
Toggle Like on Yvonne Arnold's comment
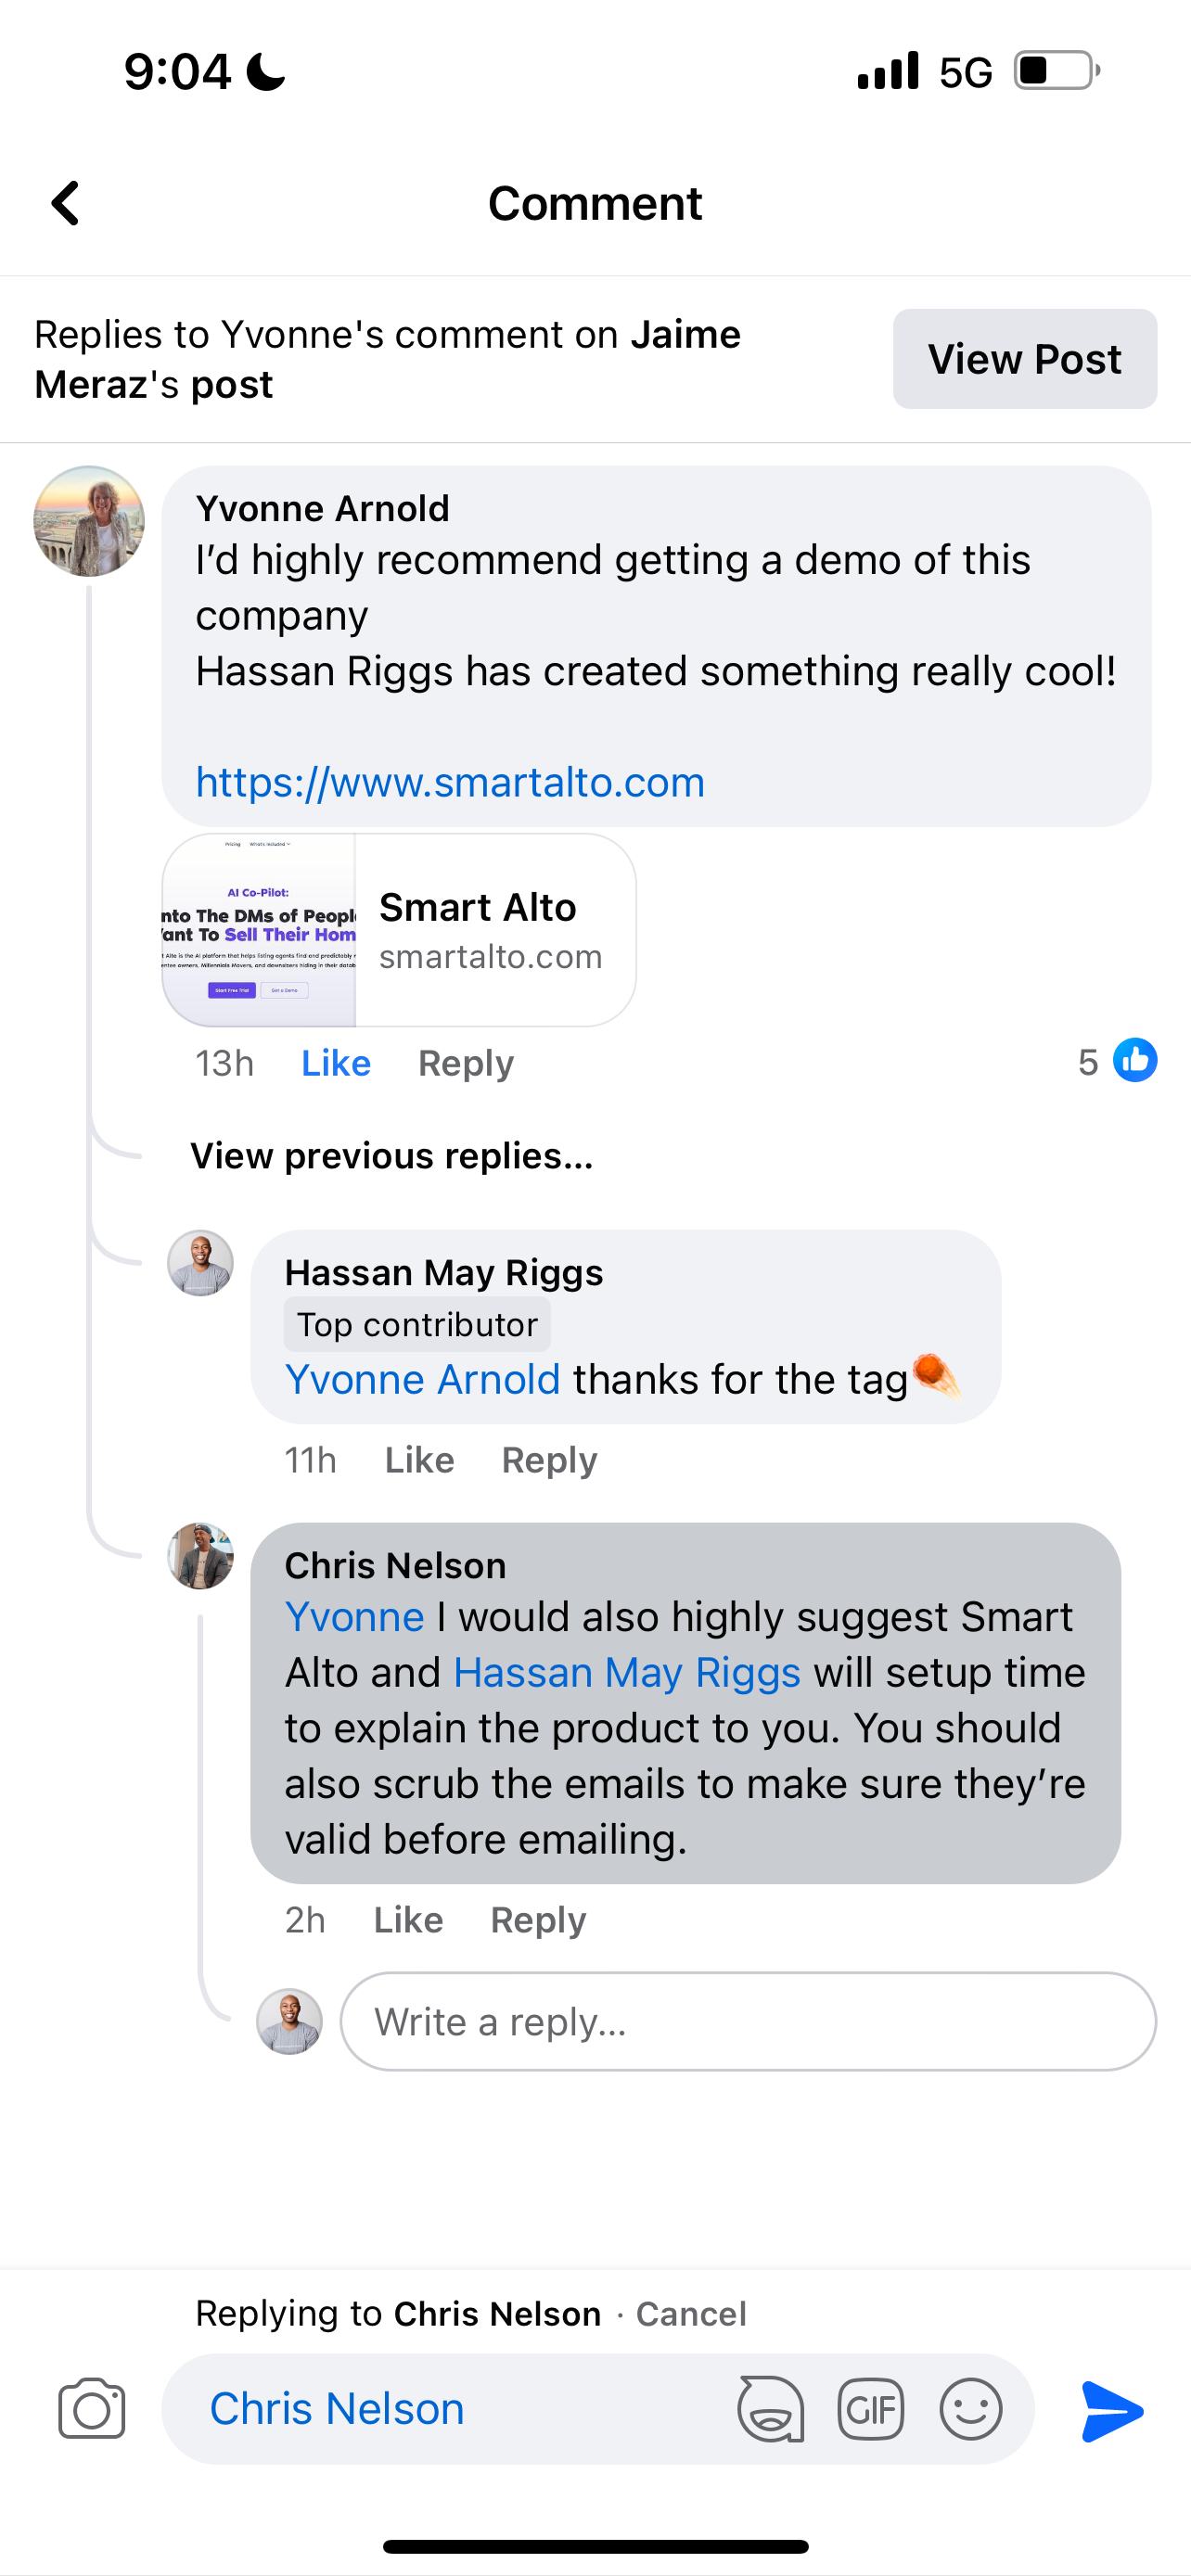point(336,1063)
